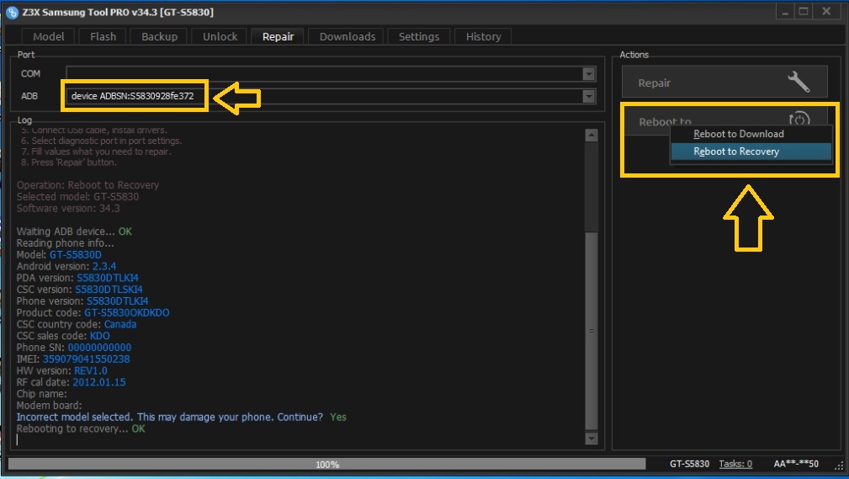The width and height of the screenshot is (849, 479).
Task: Click the Reboot to action button
Action: click(724, 120)
